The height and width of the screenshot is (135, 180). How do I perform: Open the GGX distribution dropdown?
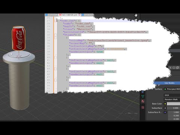pos(172,95)
